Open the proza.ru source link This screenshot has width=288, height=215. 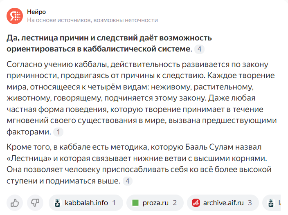[x=155, y=203]
